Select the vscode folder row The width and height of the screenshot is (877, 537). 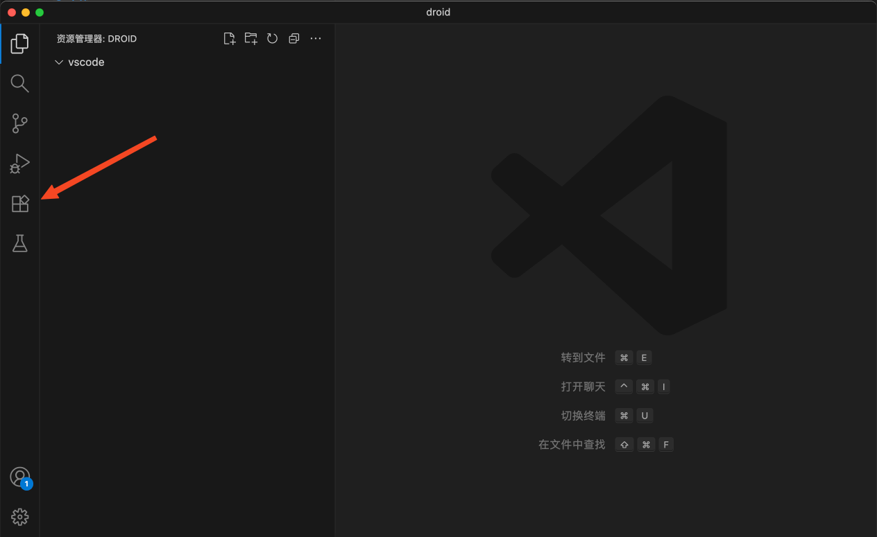tap(187, 62)
